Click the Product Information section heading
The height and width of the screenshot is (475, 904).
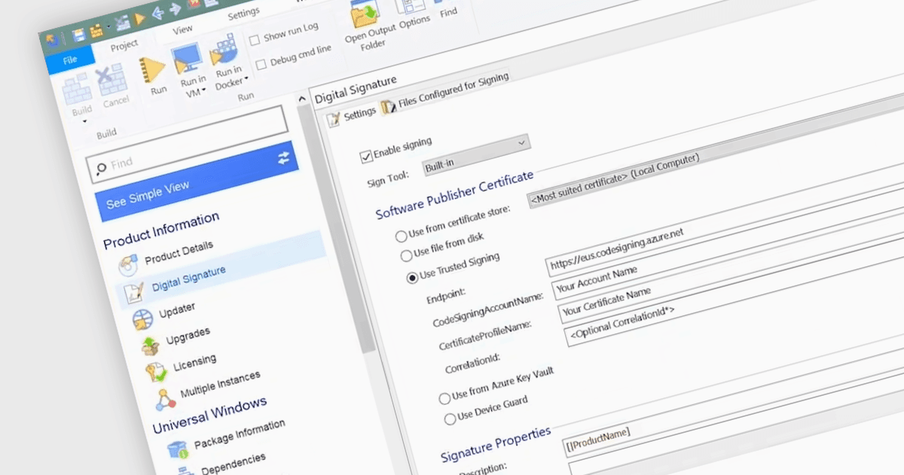click(x=161, y=228)
